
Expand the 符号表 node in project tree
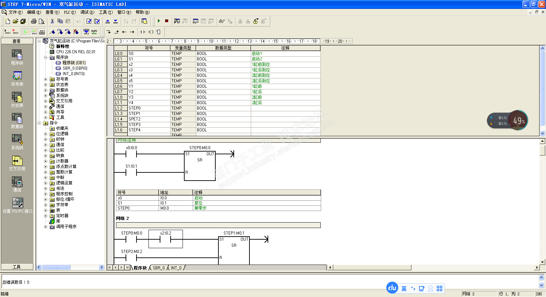coord(45,79)
